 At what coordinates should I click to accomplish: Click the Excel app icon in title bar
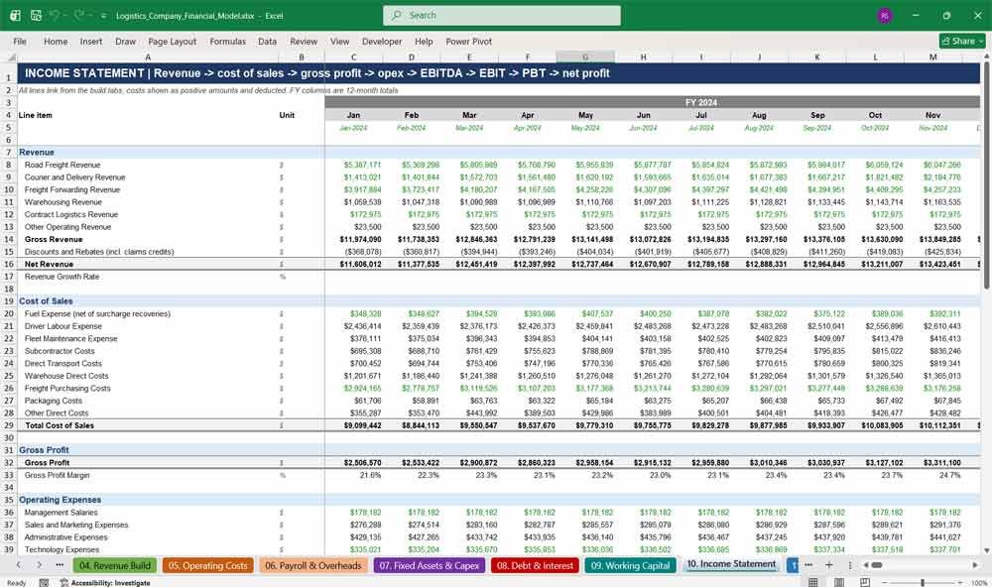15,15
